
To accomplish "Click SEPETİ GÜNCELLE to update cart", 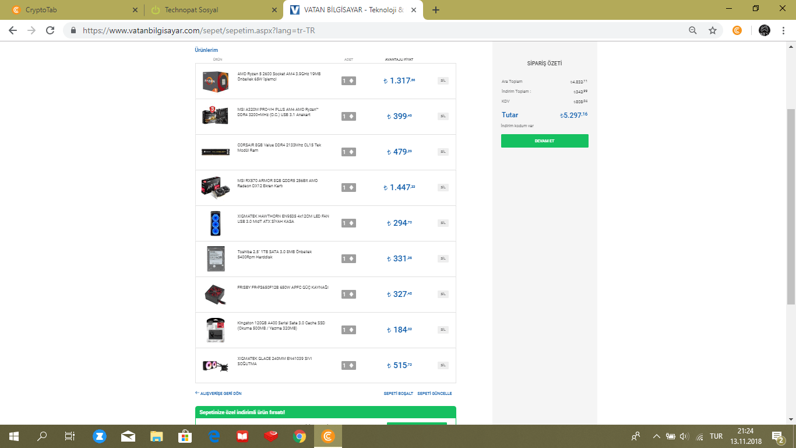I will pyautogui.click(x=435, y=393).
